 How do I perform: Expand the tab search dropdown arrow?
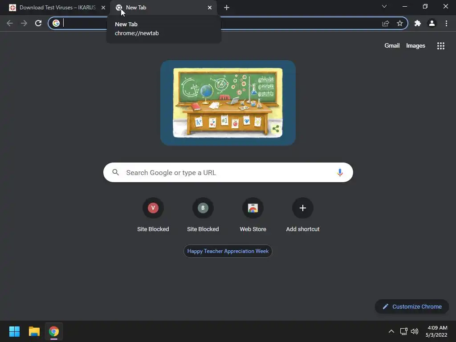[384, 6]
